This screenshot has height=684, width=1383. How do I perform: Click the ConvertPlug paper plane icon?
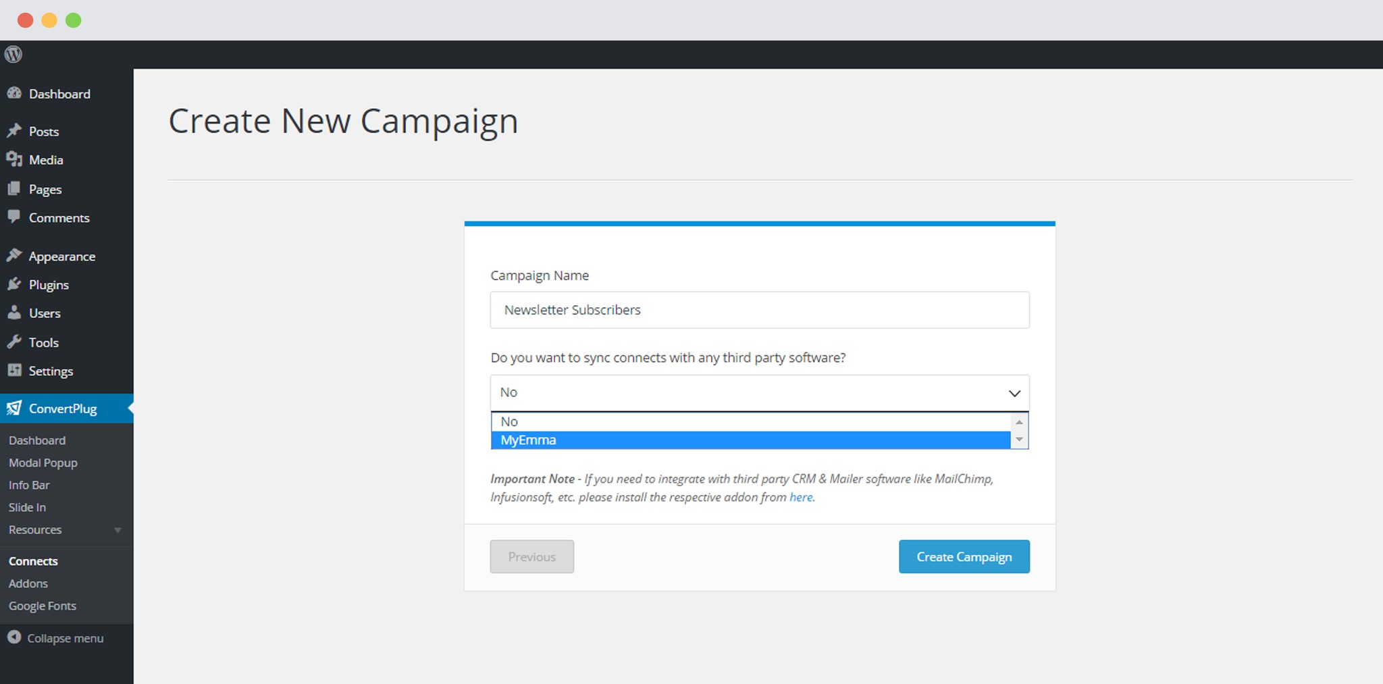click(14, 408)
